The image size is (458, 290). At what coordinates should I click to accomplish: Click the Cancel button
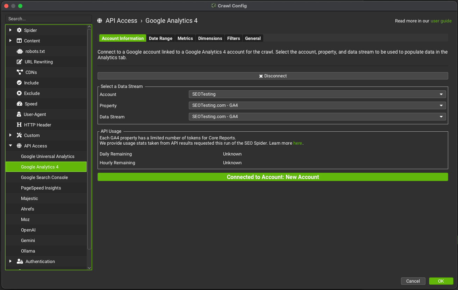coord(413,281)
